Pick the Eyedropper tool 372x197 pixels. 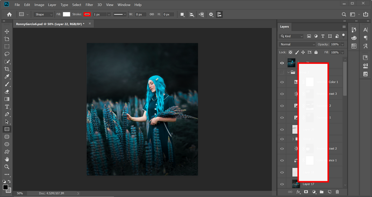tap(7, 76)
